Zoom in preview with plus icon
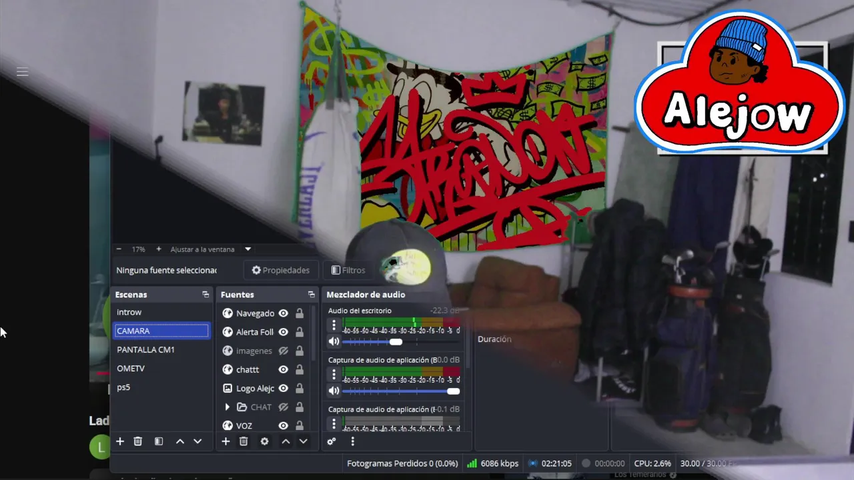This screenshot has width=854, height=480. (158, 249)
